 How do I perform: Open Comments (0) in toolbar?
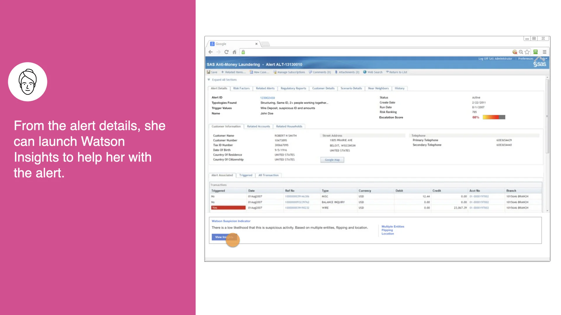point(320,72)
